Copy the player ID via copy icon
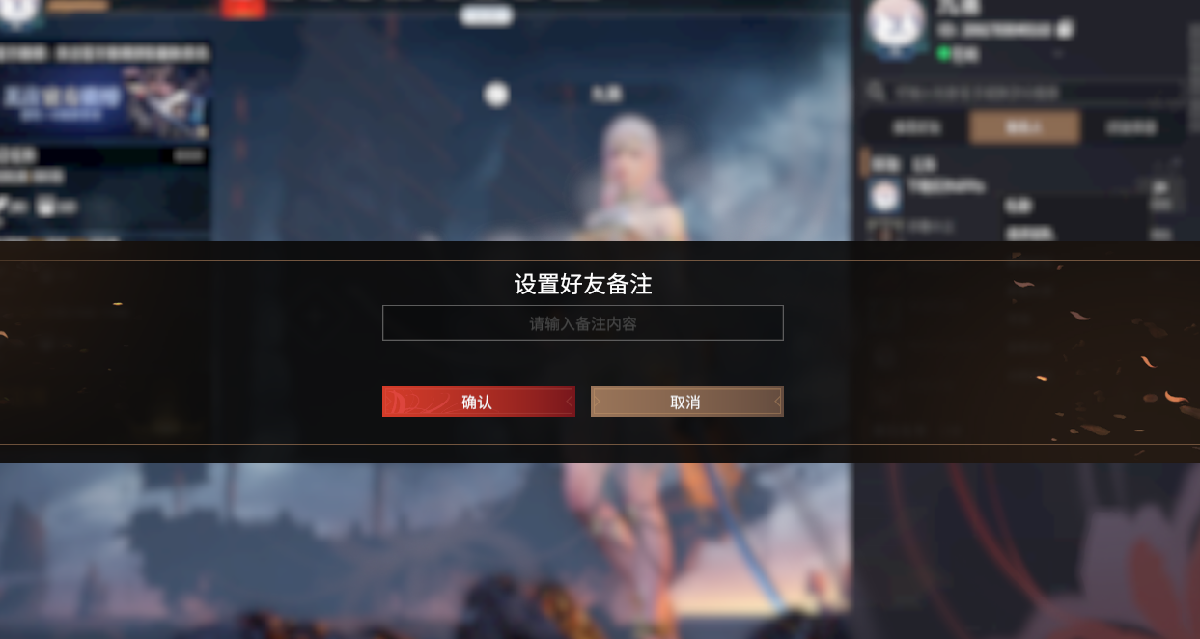Viewport: 1200px width, 639px height. pos(1064,29)
